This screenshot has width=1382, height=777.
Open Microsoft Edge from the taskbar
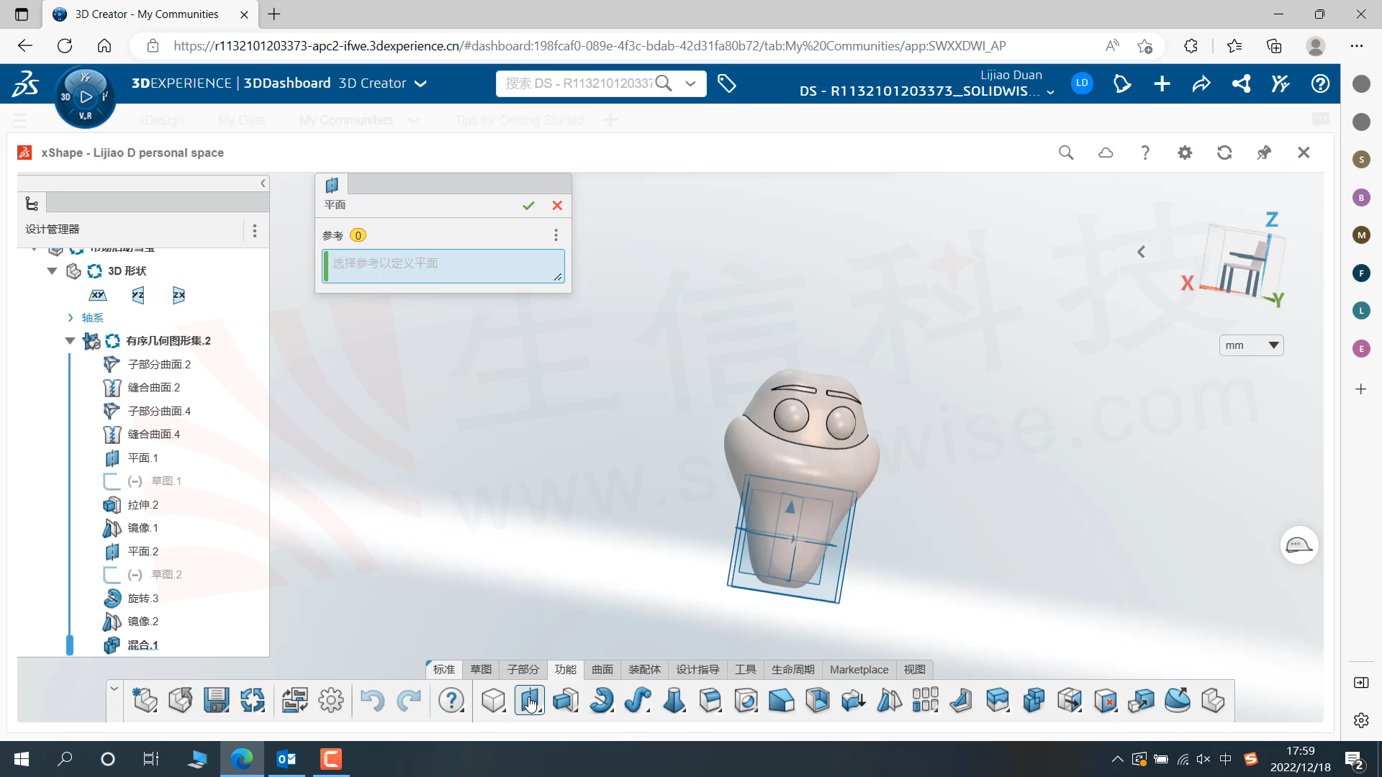pyautogui.click(x=241, y=759)
